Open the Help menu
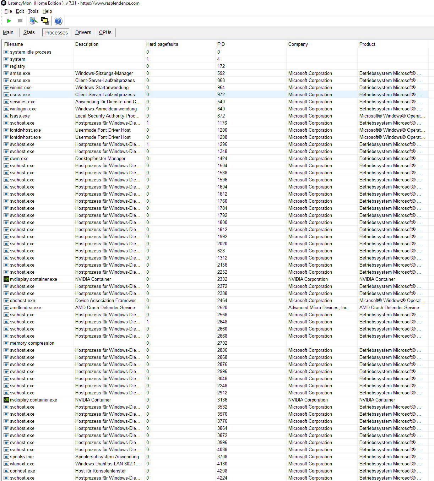The width and height of the screenshot is (434, 481). [x=47, y=11]
